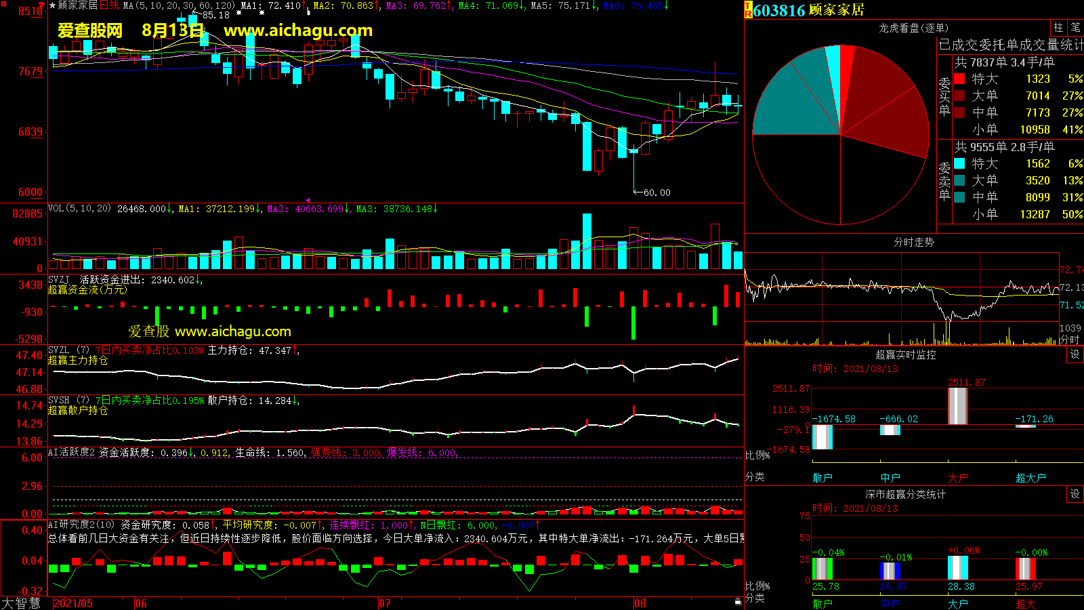This screenshot has width=1084, height=610.
Task: Open settings (设) for 超赢实时监控 panel
Action: (x=1075, y=354)
